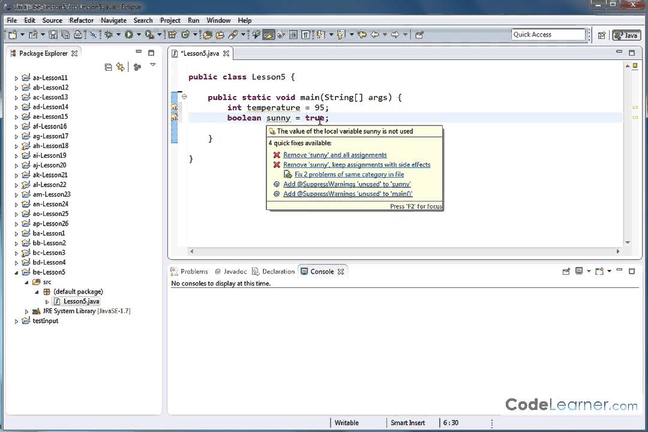Click the Pin Console icon
The width and height of the screenshot is (648, 432).
tap(566, 271)
